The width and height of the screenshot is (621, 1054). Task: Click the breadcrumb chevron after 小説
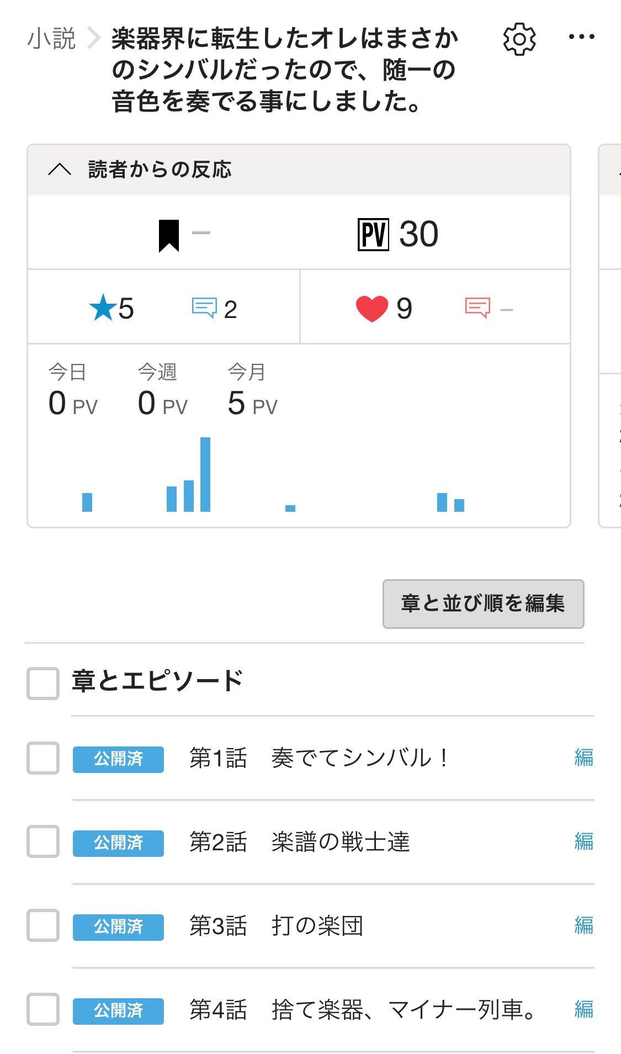click(x=94, y=39)
